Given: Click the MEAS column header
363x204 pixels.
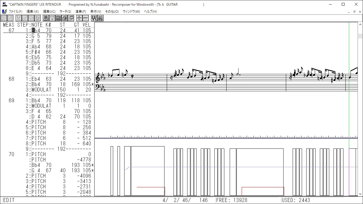Looking at the screenshot, I should point(9,25).
